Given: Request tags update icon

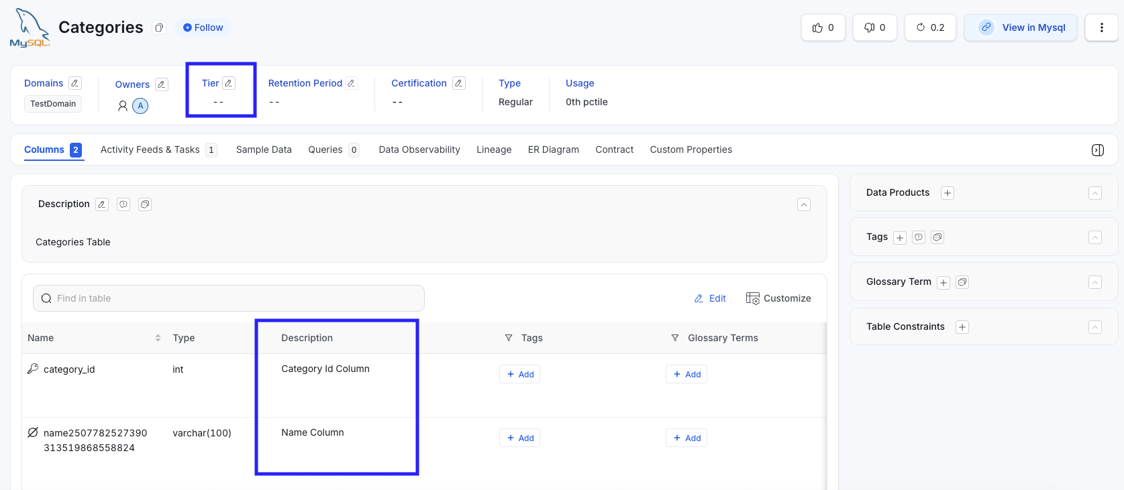Looking at the screenshot, I should tap(919, 237).
